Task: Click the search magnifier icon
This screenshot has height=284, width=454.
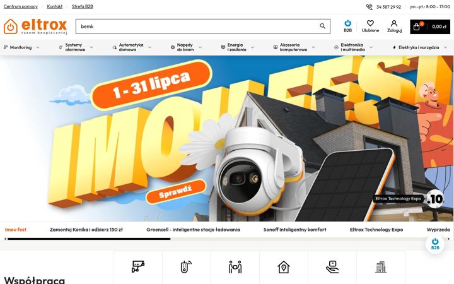Action: point(323,26)
